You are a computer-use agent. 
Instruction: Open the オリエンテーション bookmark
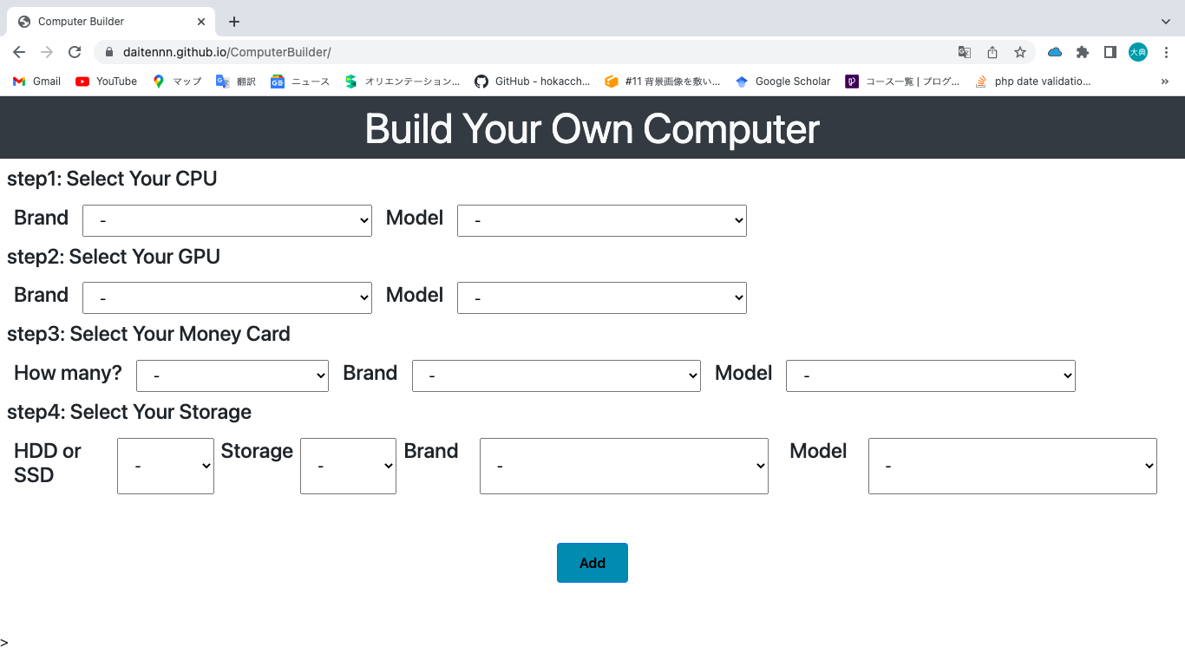pyautogui.click(x=403, y=82)
